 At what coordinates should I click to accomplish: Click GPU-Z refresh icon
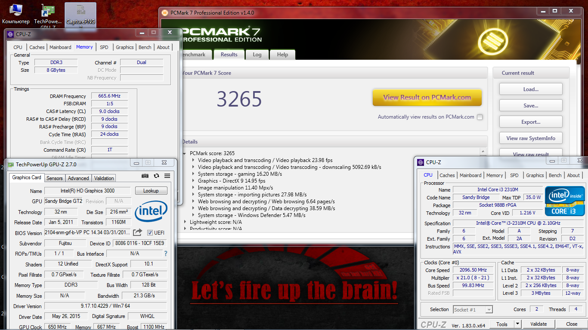156,176
